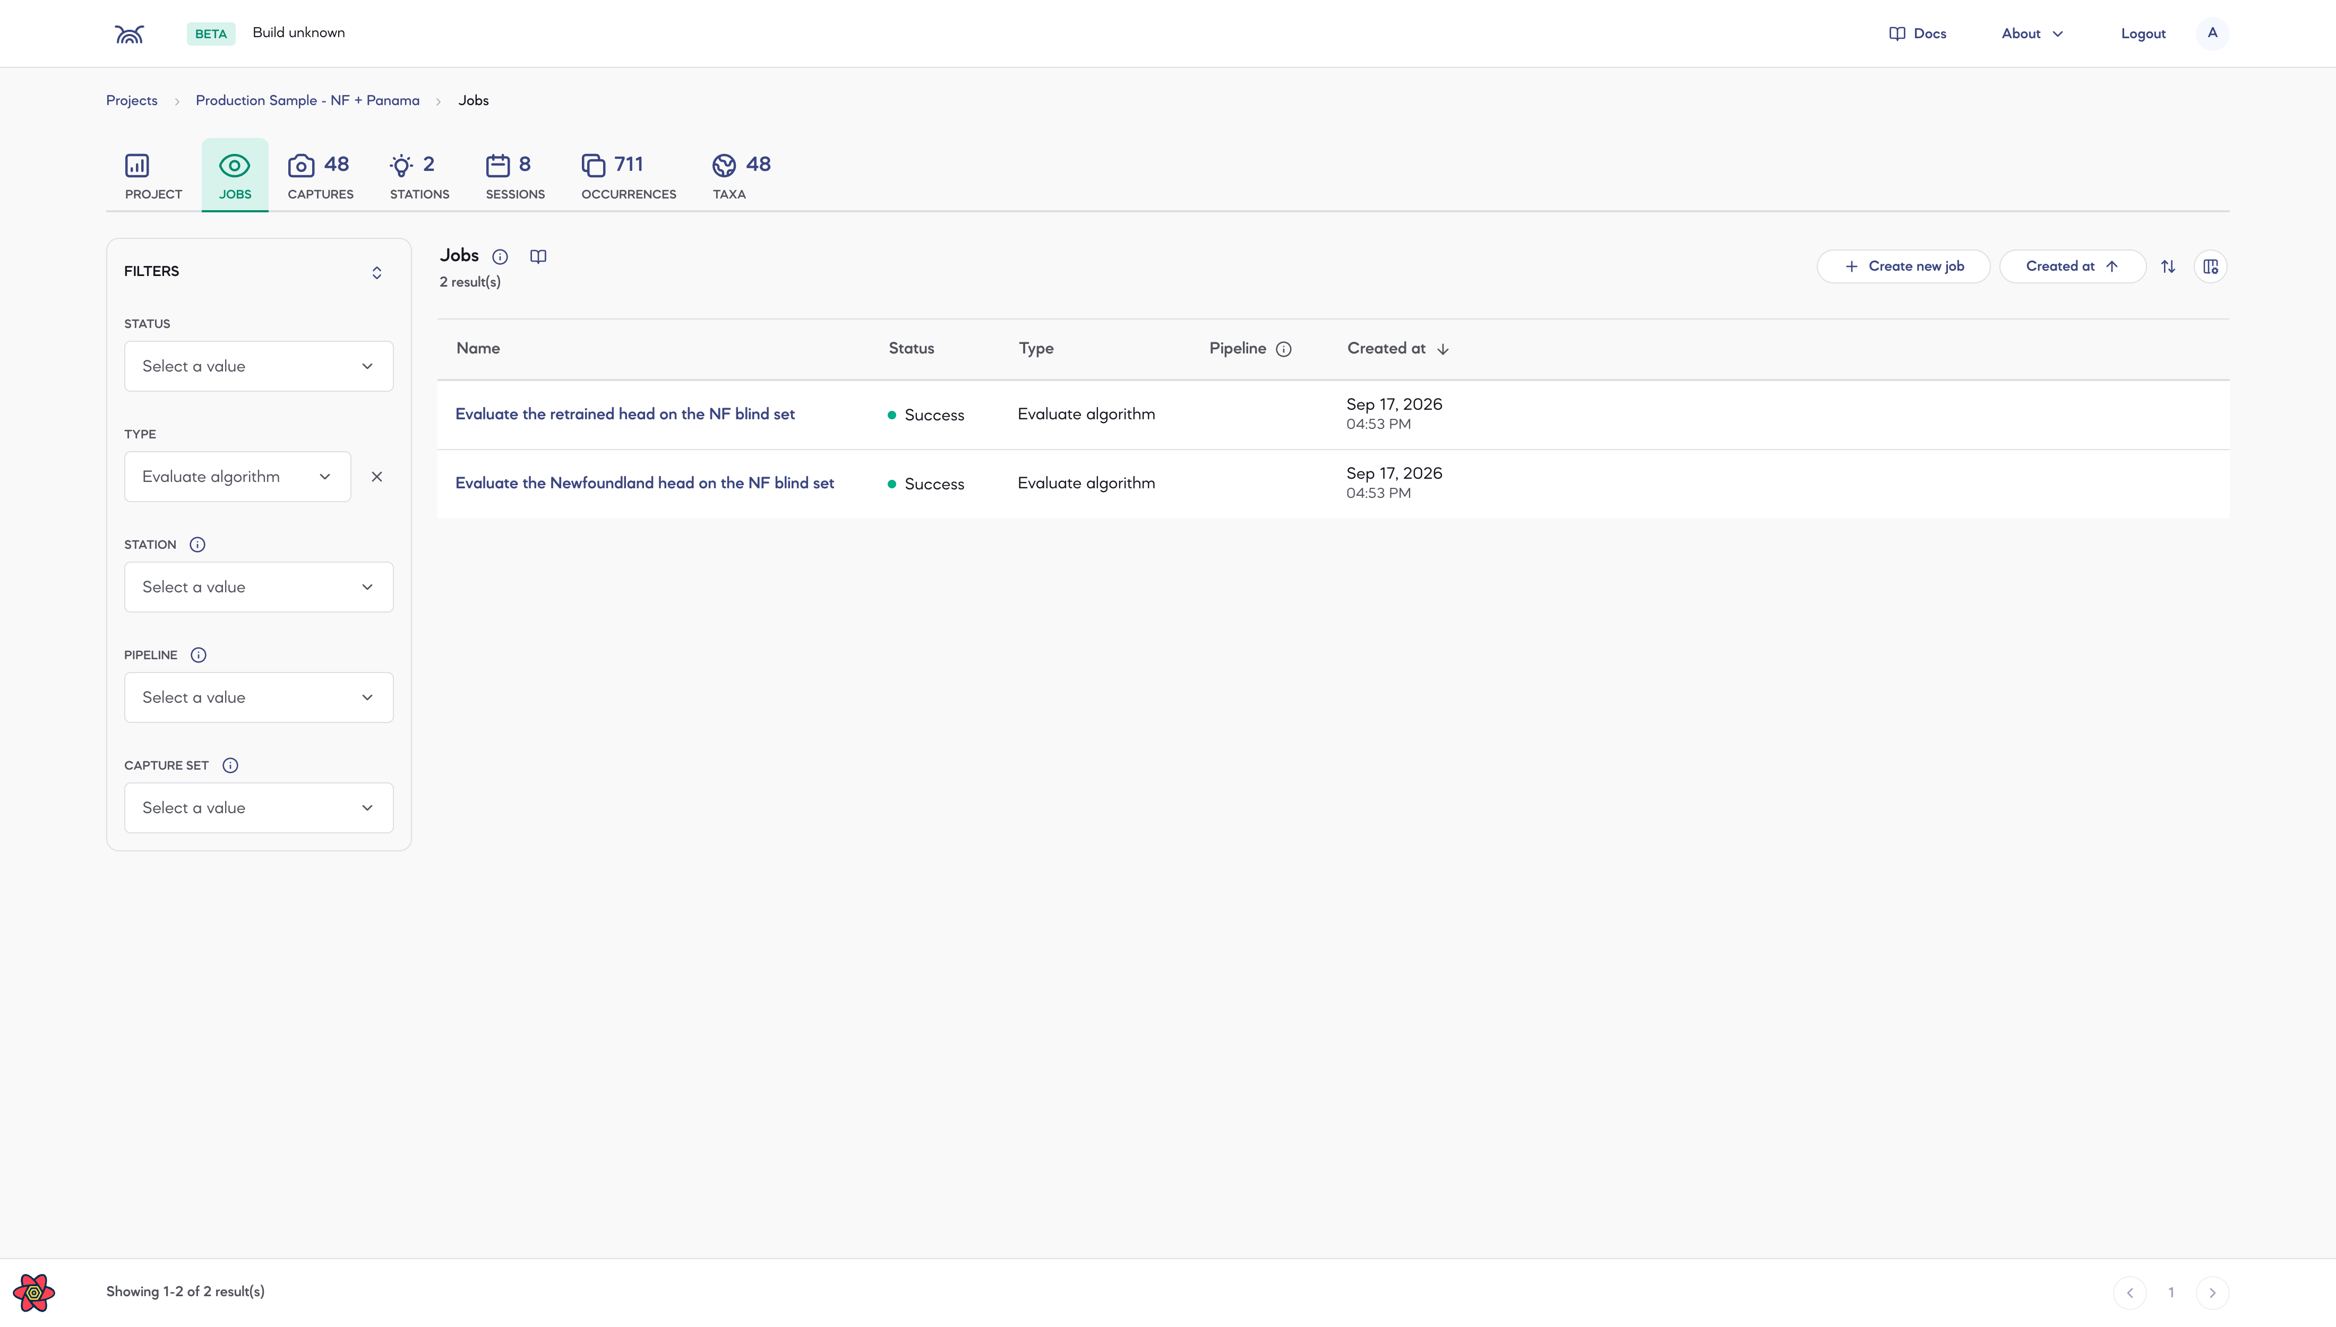Click the Pipeline column info icon
Image resolution: width=2336 pixels, height=1327 pixels.
click(x=1284, y=349)
